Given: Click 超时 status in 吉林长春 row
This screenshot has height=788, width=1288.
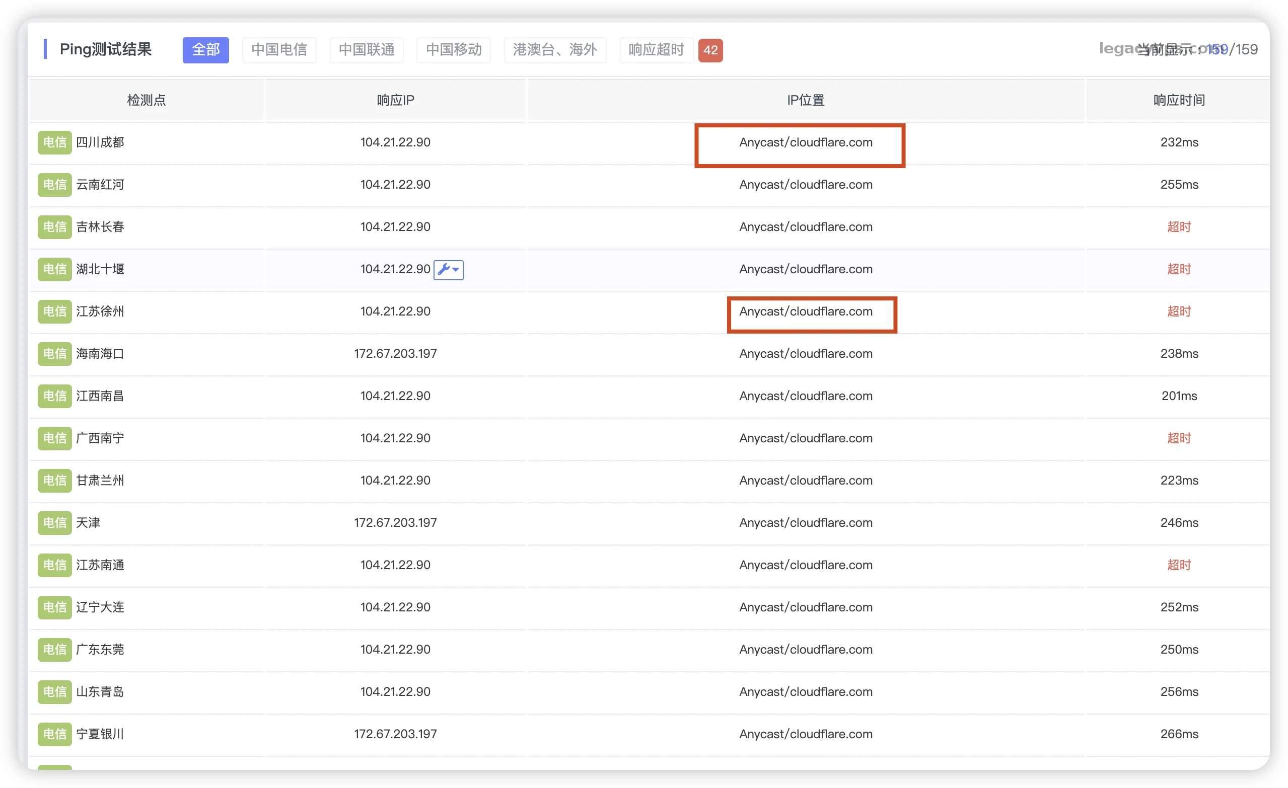Looking at the screenshot, I should (1179, 227).
